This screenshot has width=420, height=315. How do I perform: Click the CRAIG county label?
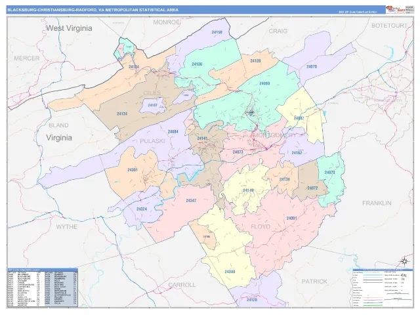(x=278, y=31)
